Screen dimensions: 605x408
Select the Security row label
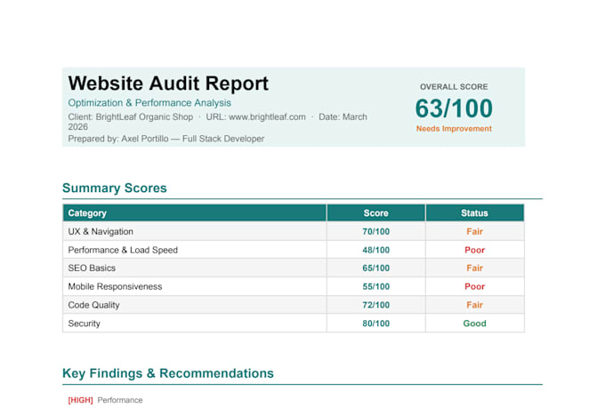point(85,324)
